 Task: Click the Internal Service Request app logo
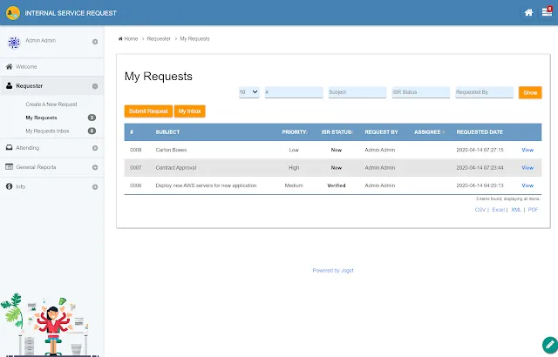13,13
